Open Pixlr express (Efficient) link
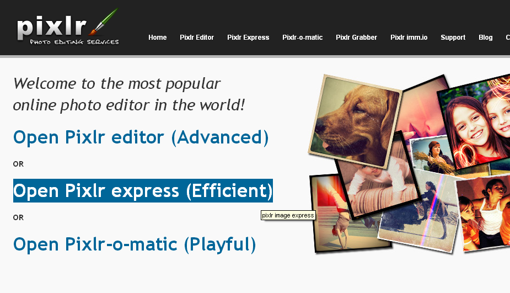Image resolution: width=510 pixels, height=293 pixels. (x=143, y=190)
